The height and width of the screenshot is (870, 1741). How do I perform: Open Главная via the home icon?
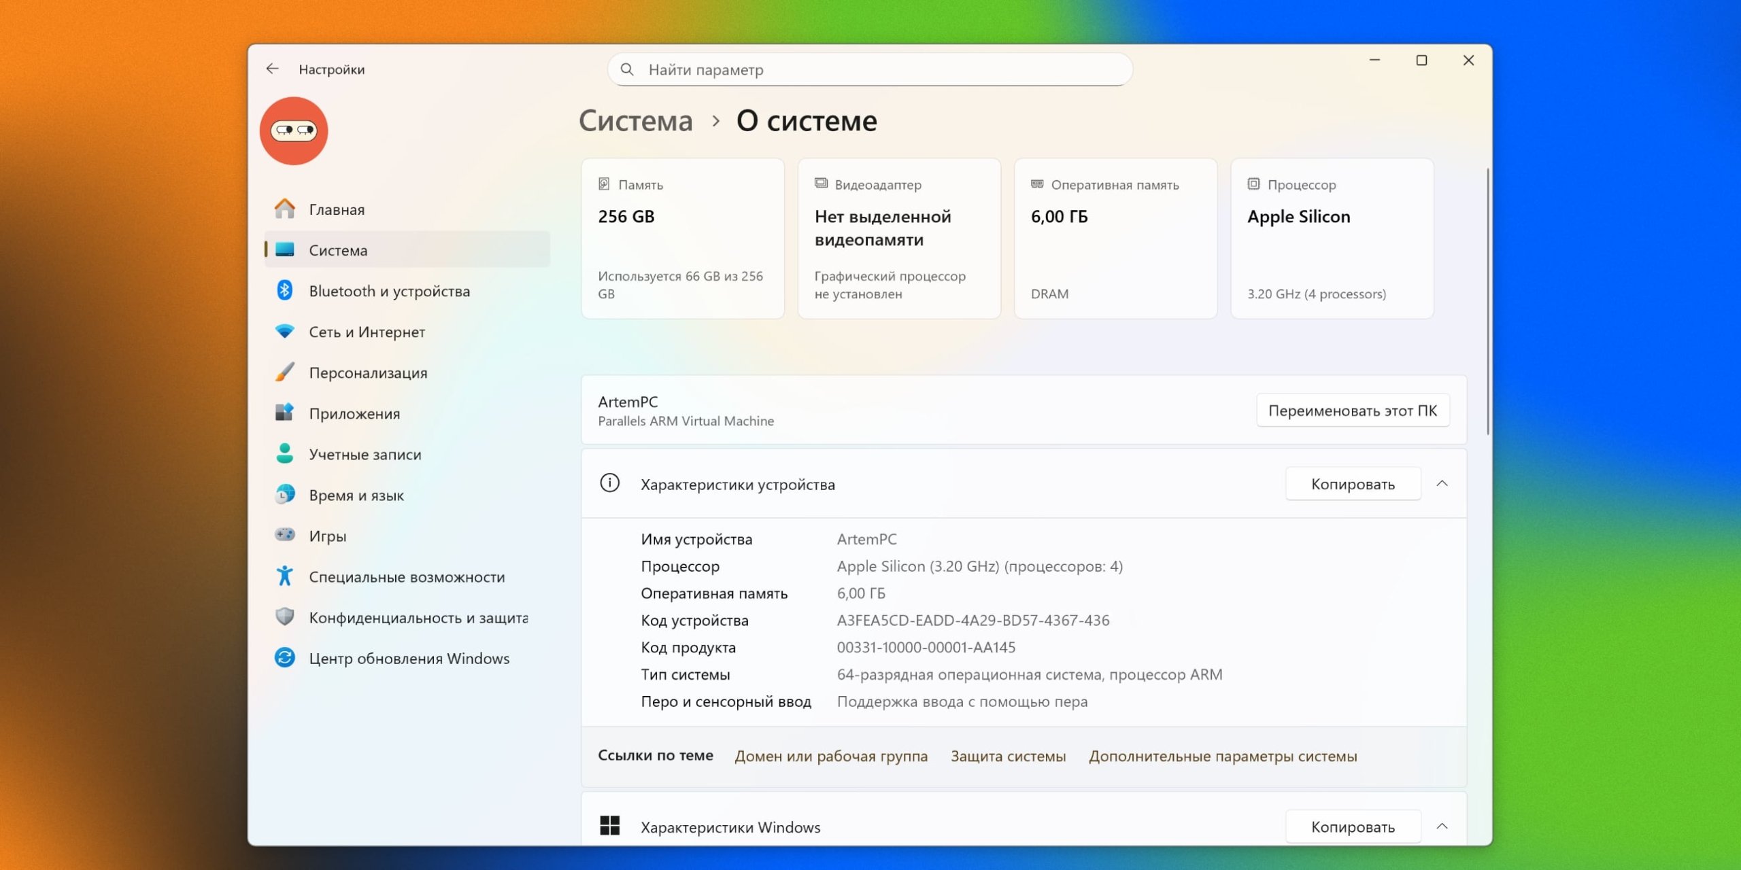pos(285,209)
